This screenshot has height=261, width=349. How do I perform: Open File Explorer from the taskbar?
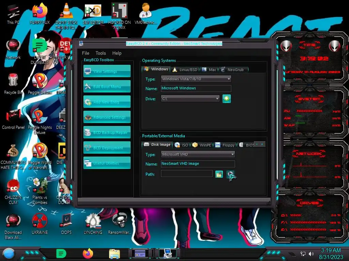coord(115,254)
